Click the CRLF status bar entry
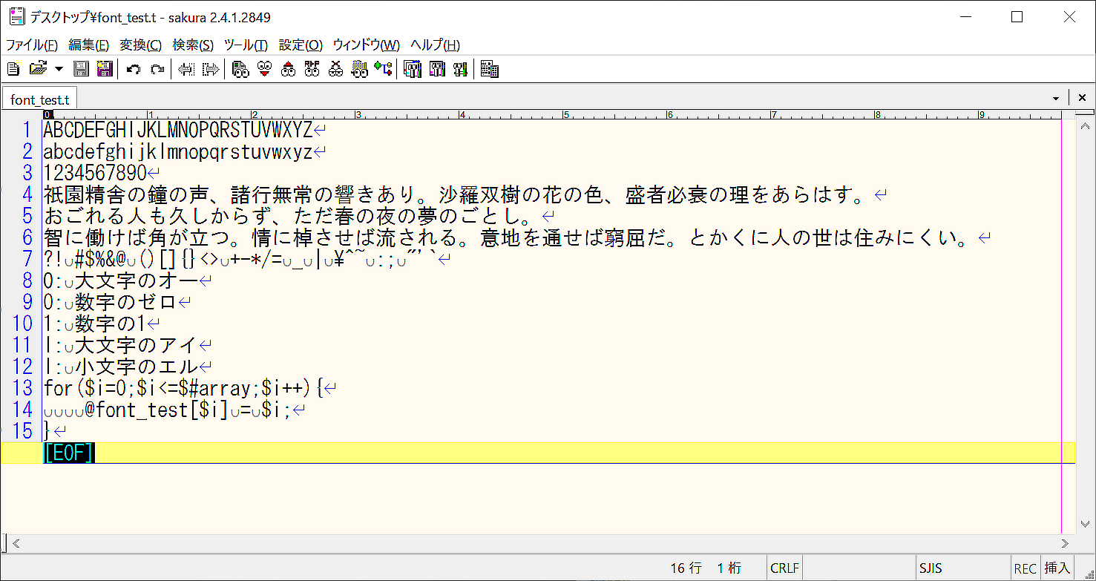 tap(785, 568)
